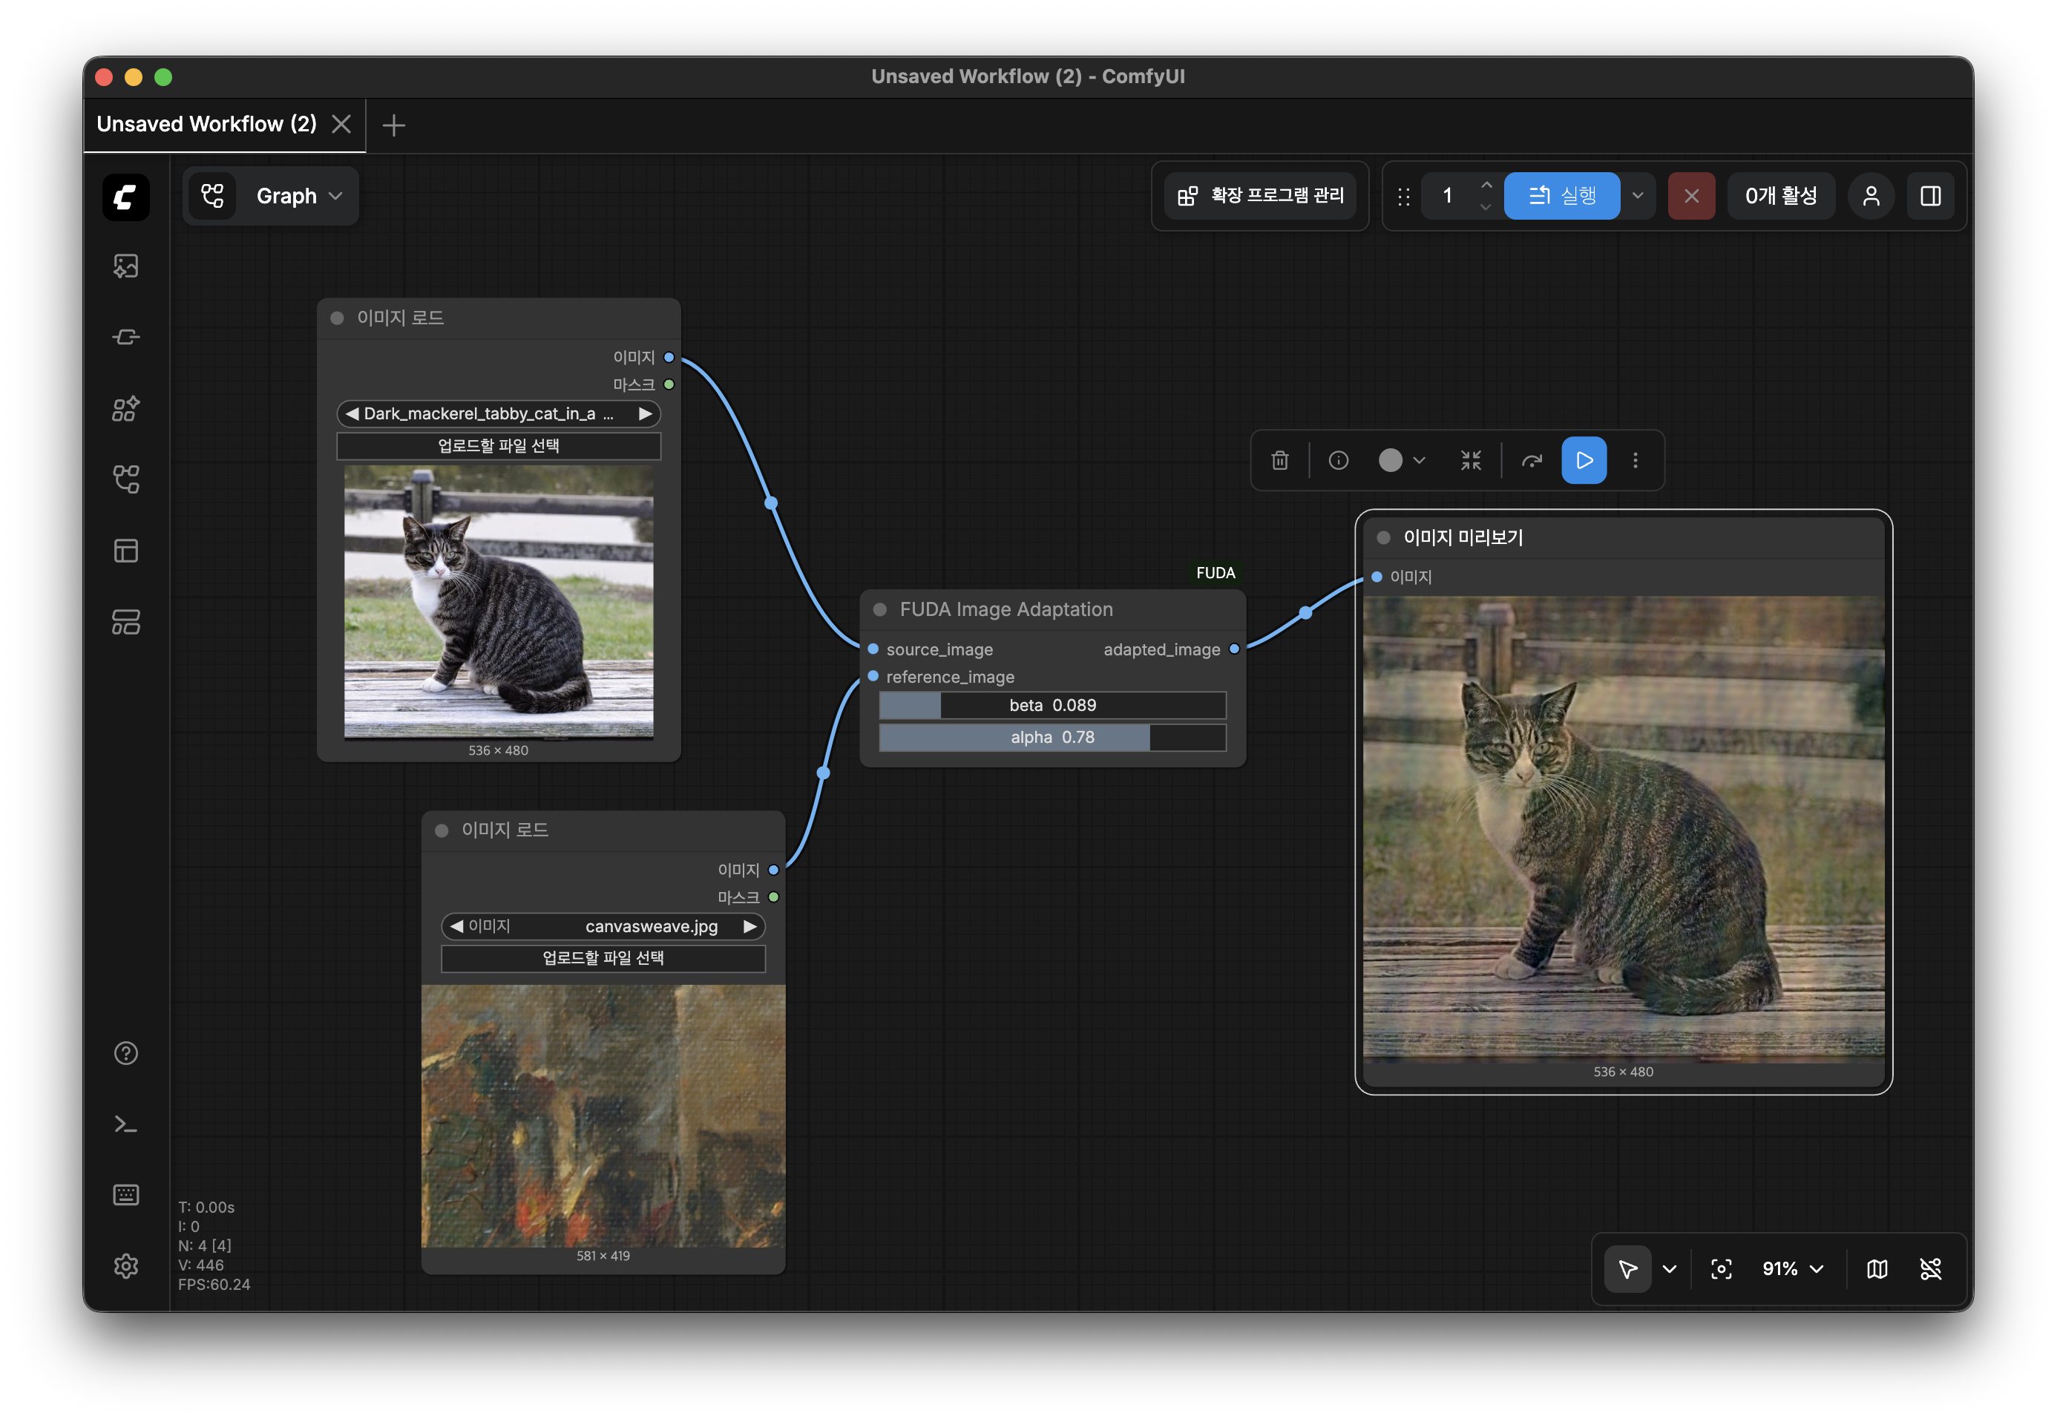Open the help icon in sidebar
2057x1422 pixels.
pos(125,1053)
